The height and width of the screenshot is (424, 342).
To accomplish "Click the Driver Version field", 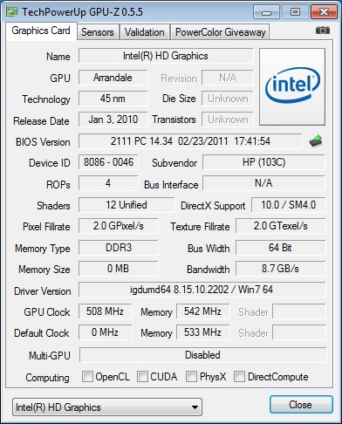I will point(202,290).
